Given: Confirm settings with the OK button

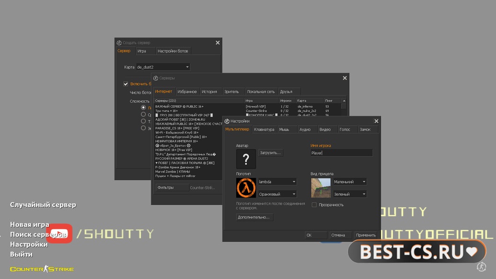Looking at the screenshot, I should click(x=316, y=235).
